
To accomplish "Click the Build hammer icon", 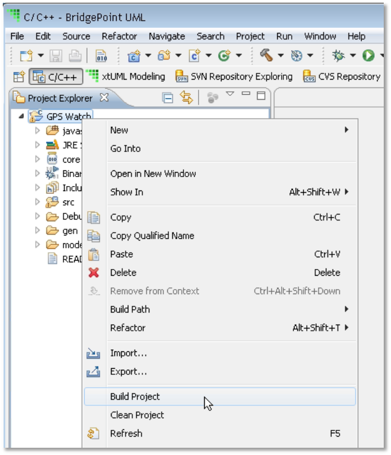I will pos(266,55).
